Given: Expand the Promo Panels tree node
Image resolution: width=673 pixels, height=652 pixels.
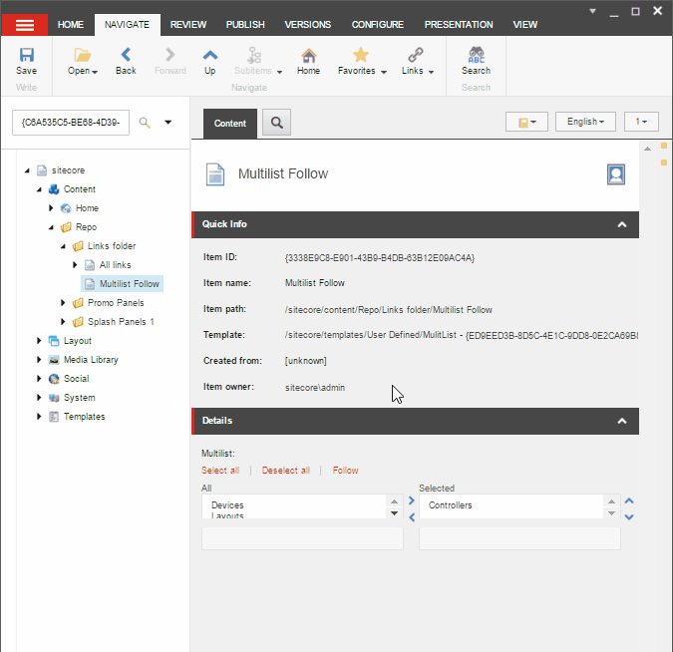Looking at the screenshot, I should point(64,303).
